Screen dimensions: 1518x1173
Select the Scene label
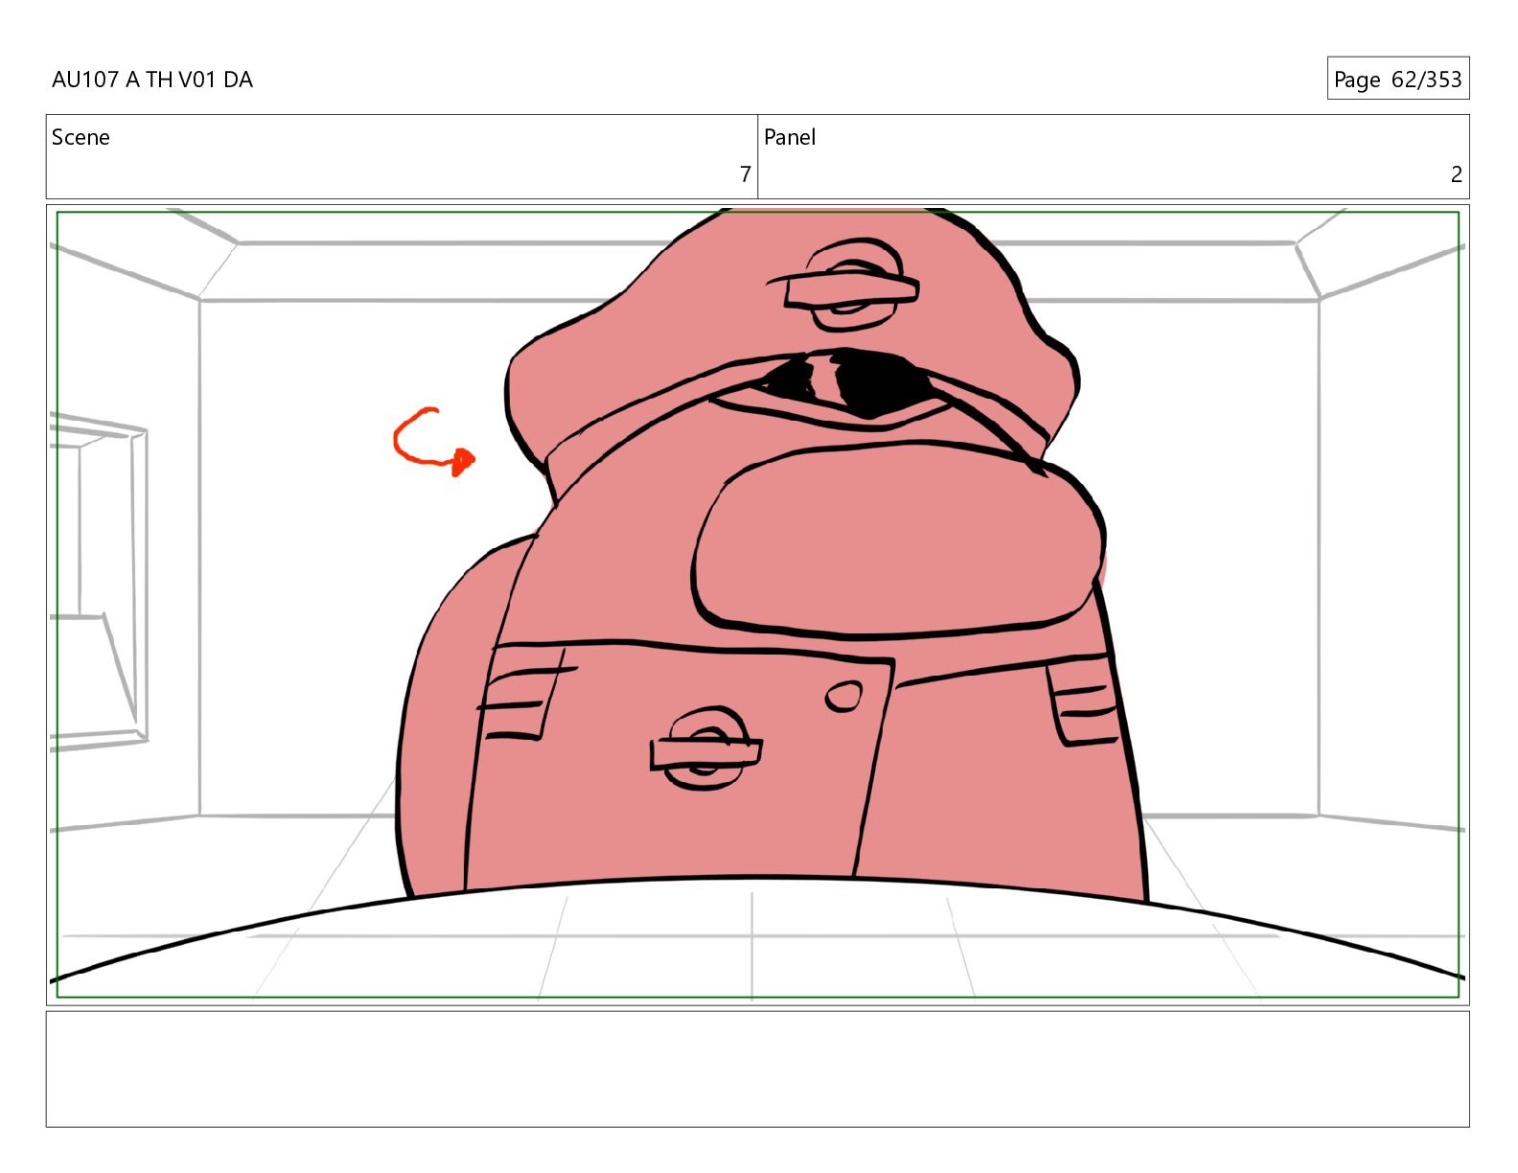point(80,137)
